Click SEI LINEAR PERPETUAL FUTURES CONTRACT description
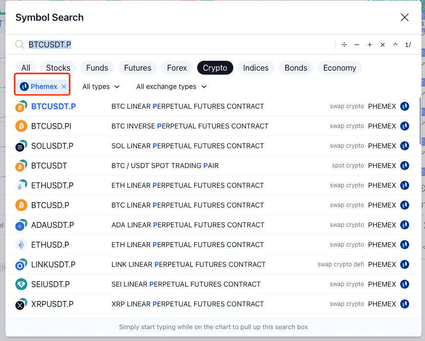This screenshot has width=425, height=341. pyautogui.click(x=186, y=284)
